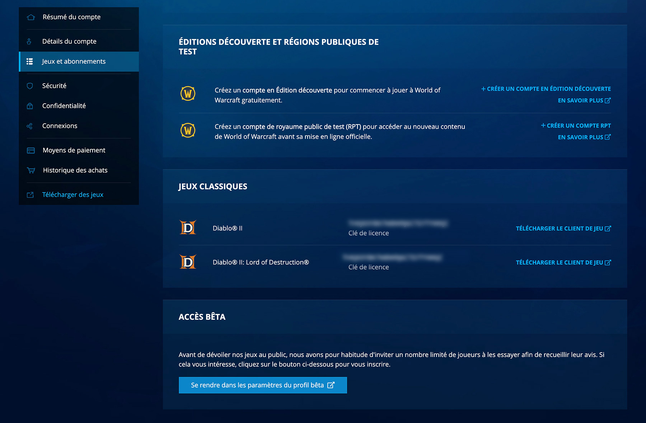This screenshot has height=423, width=646.
Task: Download the Lord of Destruction game client
Action: 563,263
